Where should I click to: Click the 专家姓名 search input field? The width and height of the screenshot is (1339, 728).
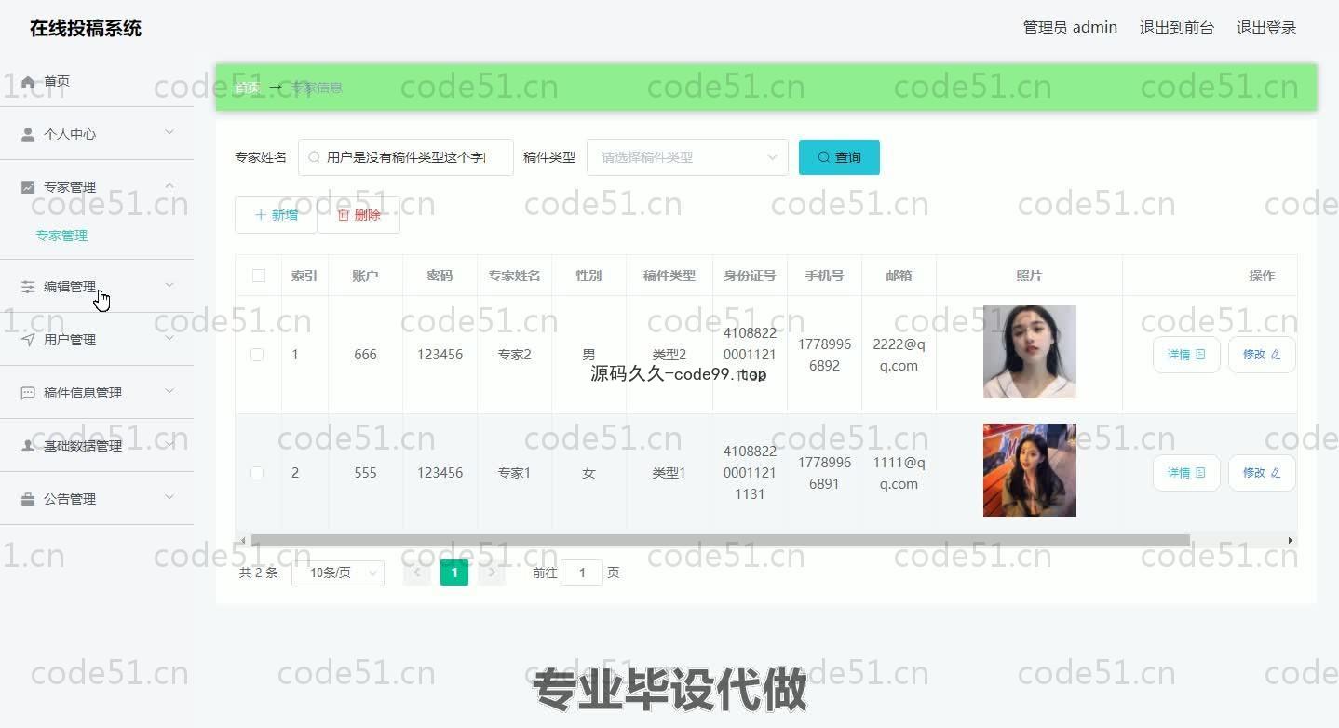tap(406, 157)
